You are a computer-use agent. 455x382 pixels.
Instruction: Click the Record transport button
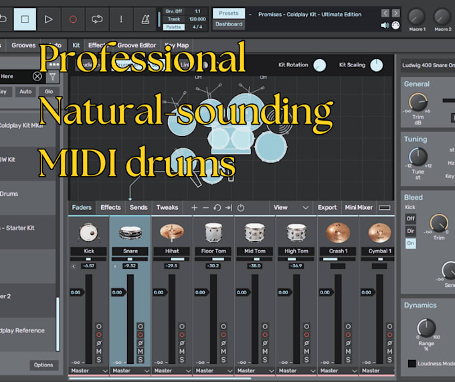[x=73, y=19]
